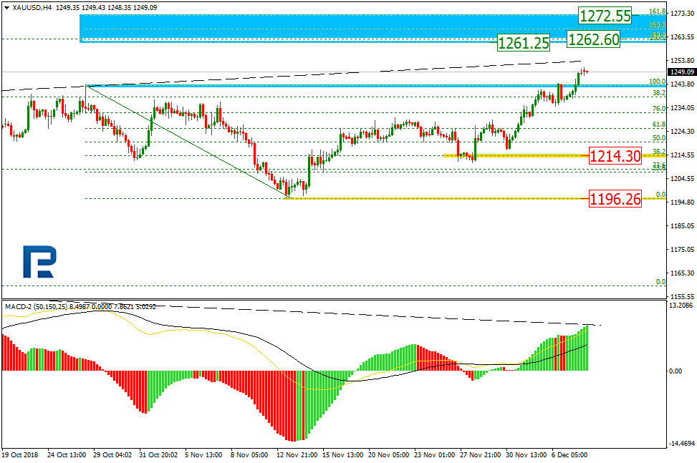The image size is (697, 463).
Task: Select the 61.8 Fibonacci level label
Action: click(659, 125)
